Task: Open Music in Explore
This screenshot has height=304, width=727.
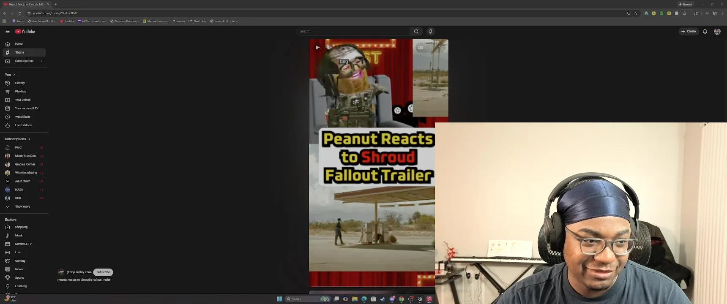Action: click(x=24, y=236)
